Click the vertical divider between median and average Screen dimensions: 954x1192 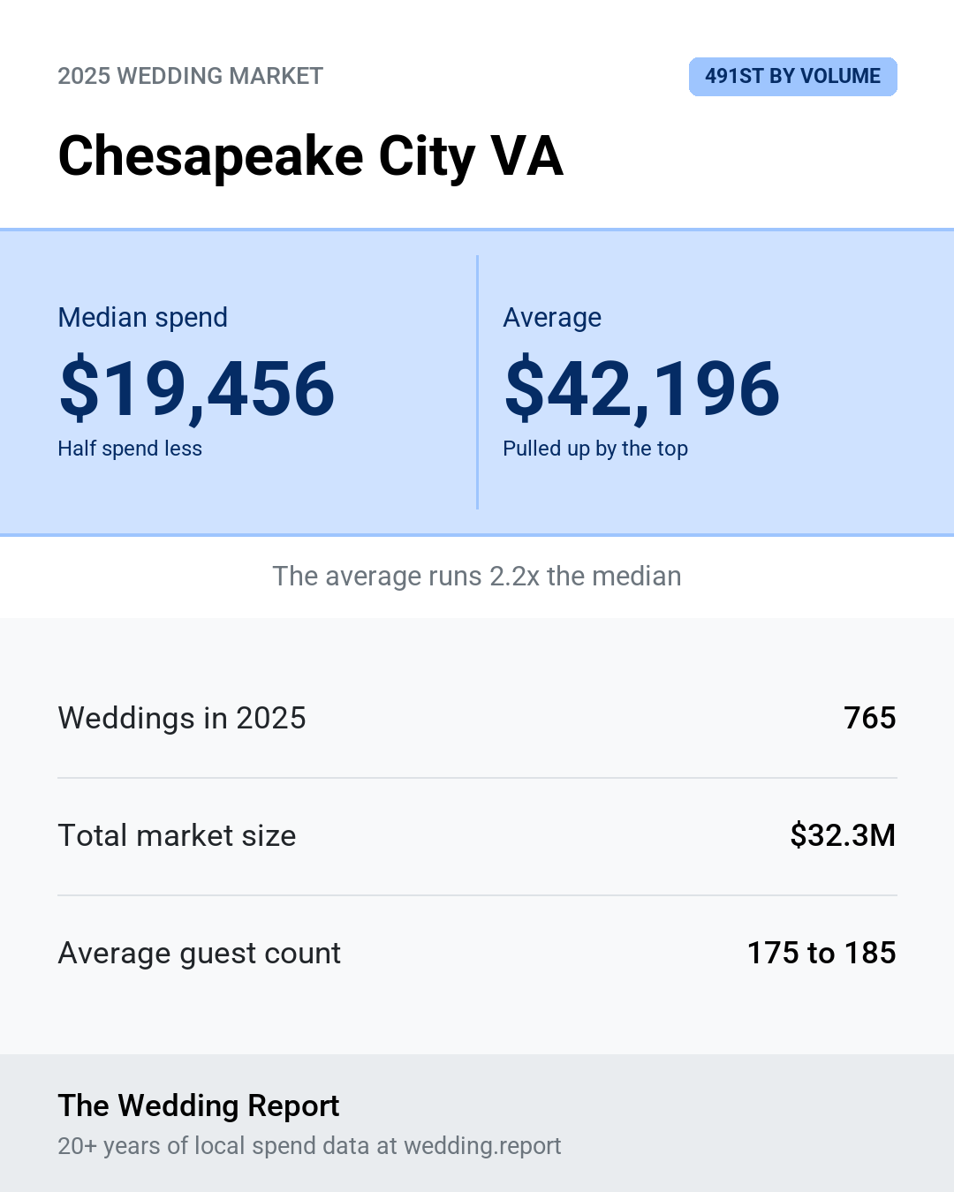pos(477,382)
